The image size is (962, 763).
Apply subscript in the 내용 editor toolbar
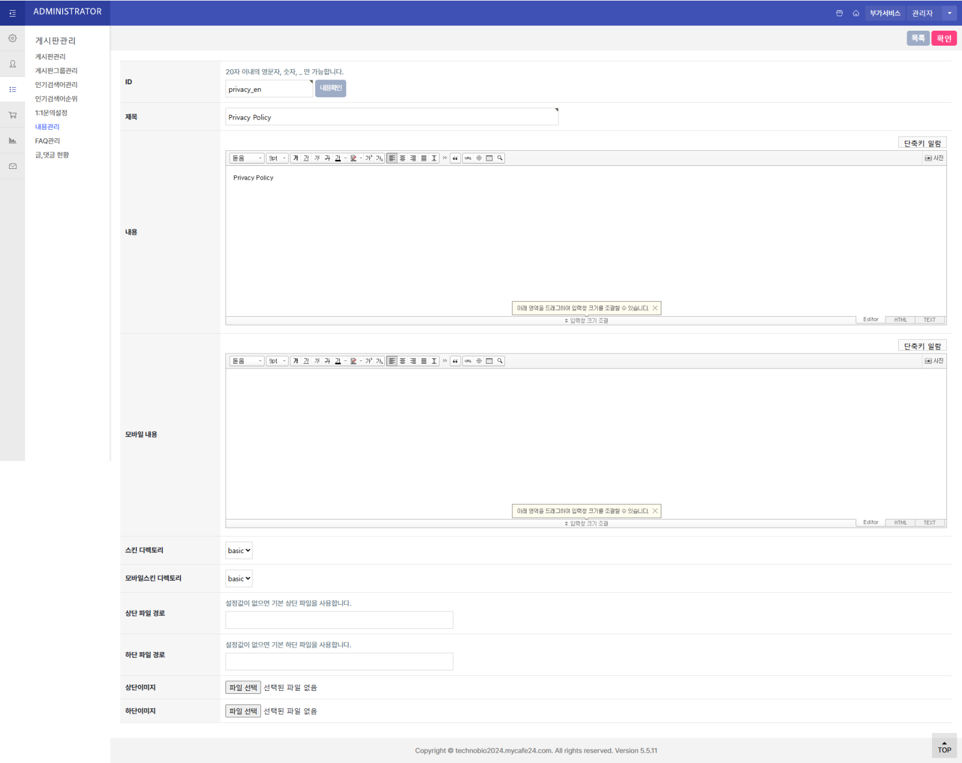click(x=379, y=158)
